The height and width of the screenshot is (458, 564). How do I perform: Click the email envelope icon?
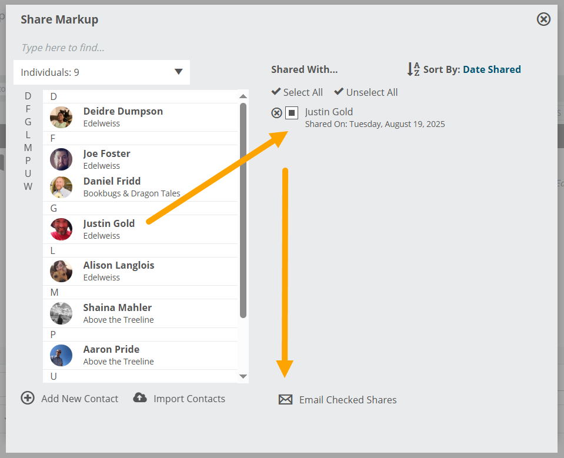point(285,399)
